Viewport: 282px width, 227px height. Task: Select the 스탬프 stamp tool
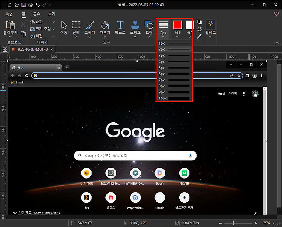135,27
